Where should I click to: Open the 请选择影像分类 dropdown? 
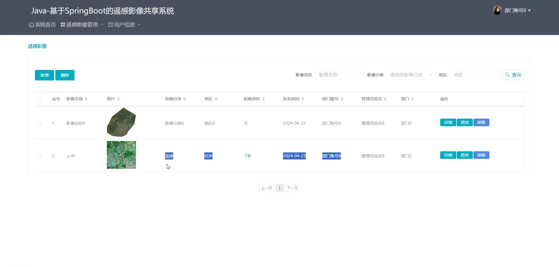[411, 75]
